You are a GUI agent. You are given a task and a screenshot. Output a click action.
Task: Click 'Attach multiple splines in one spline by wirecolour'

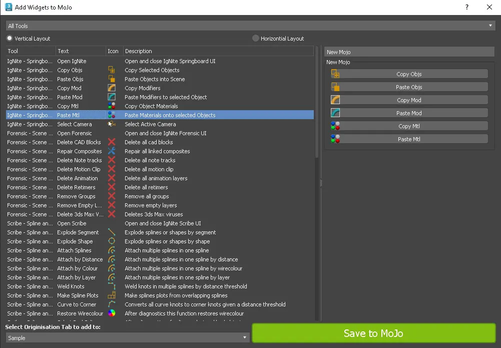(183, 268)
